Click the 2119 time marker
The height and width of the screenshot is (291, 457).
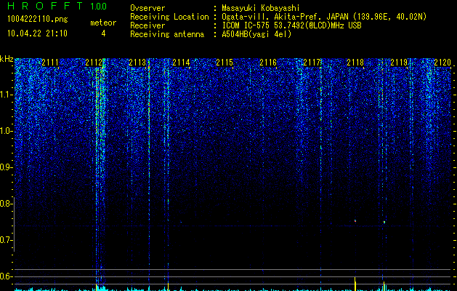[399, 63]
